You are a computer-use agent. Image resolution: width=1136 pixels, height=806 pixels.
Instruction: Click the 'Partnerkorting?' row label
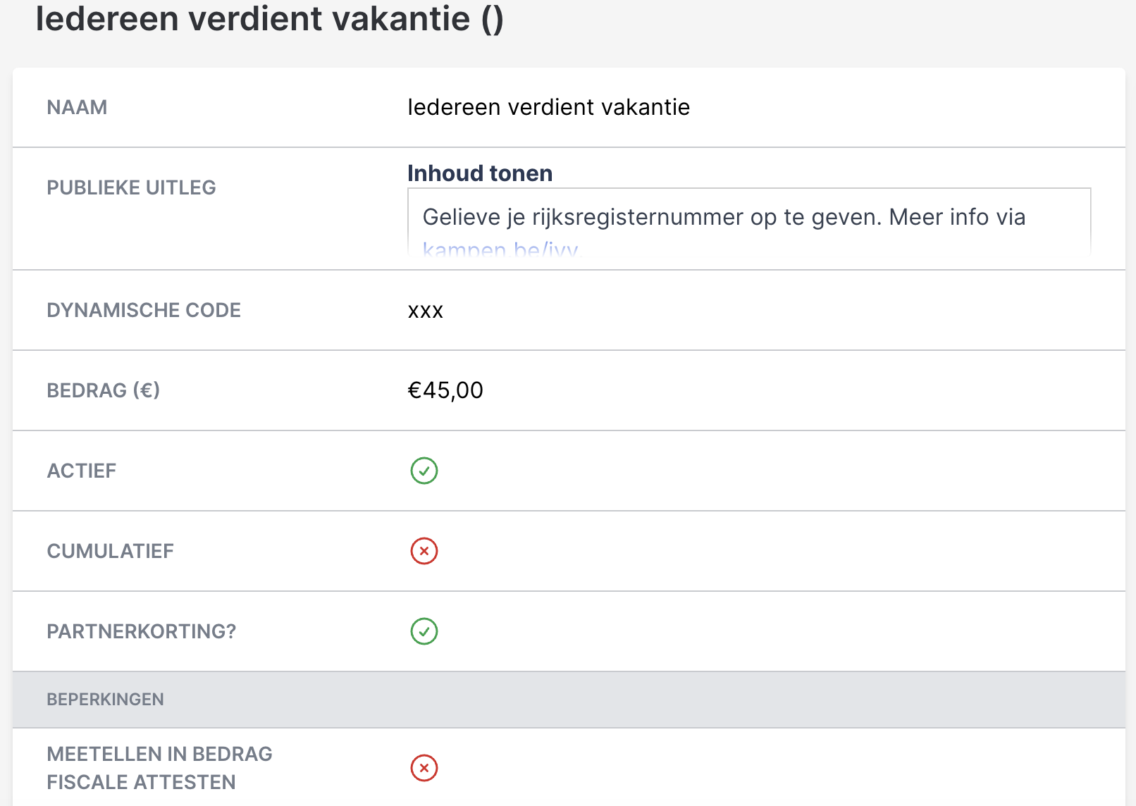coord(141,631)
